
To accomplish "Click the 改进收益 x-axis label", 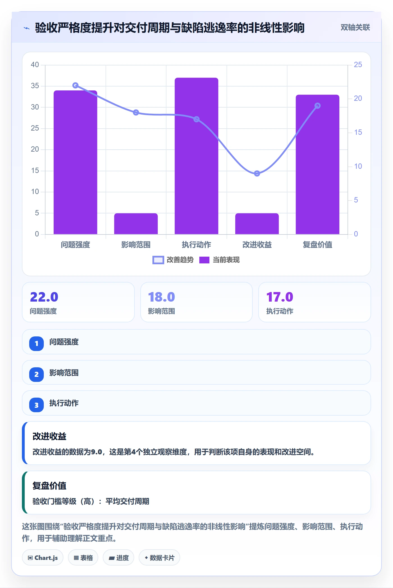I will coord(257,245).
